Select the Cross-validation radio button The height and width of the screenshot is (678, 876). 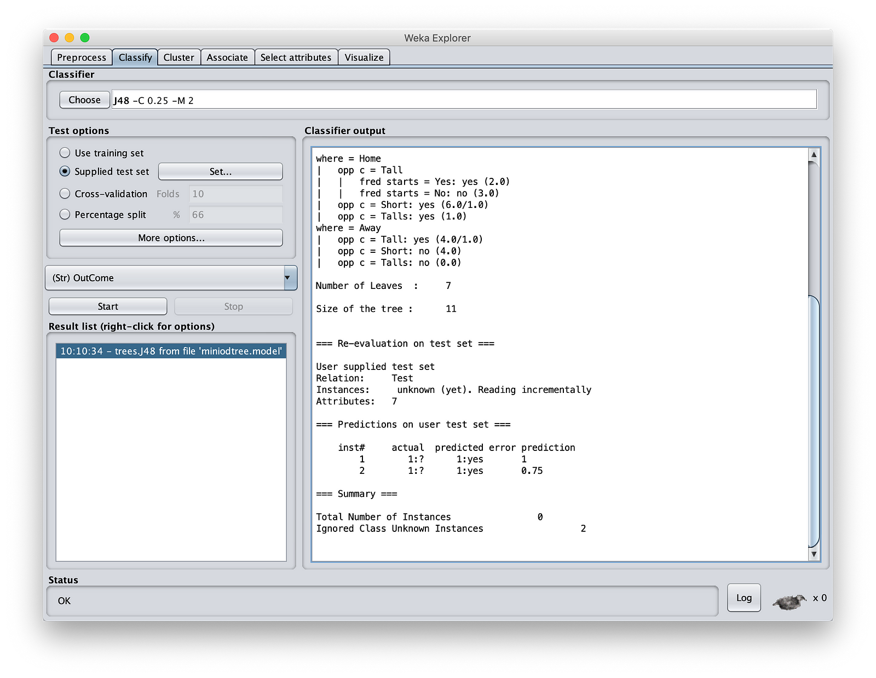point(65,194)
